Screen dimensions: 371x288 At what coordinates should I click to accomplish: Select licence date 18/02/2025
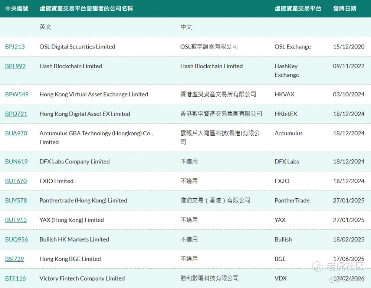pyautogui.click(x=349, y=239)
